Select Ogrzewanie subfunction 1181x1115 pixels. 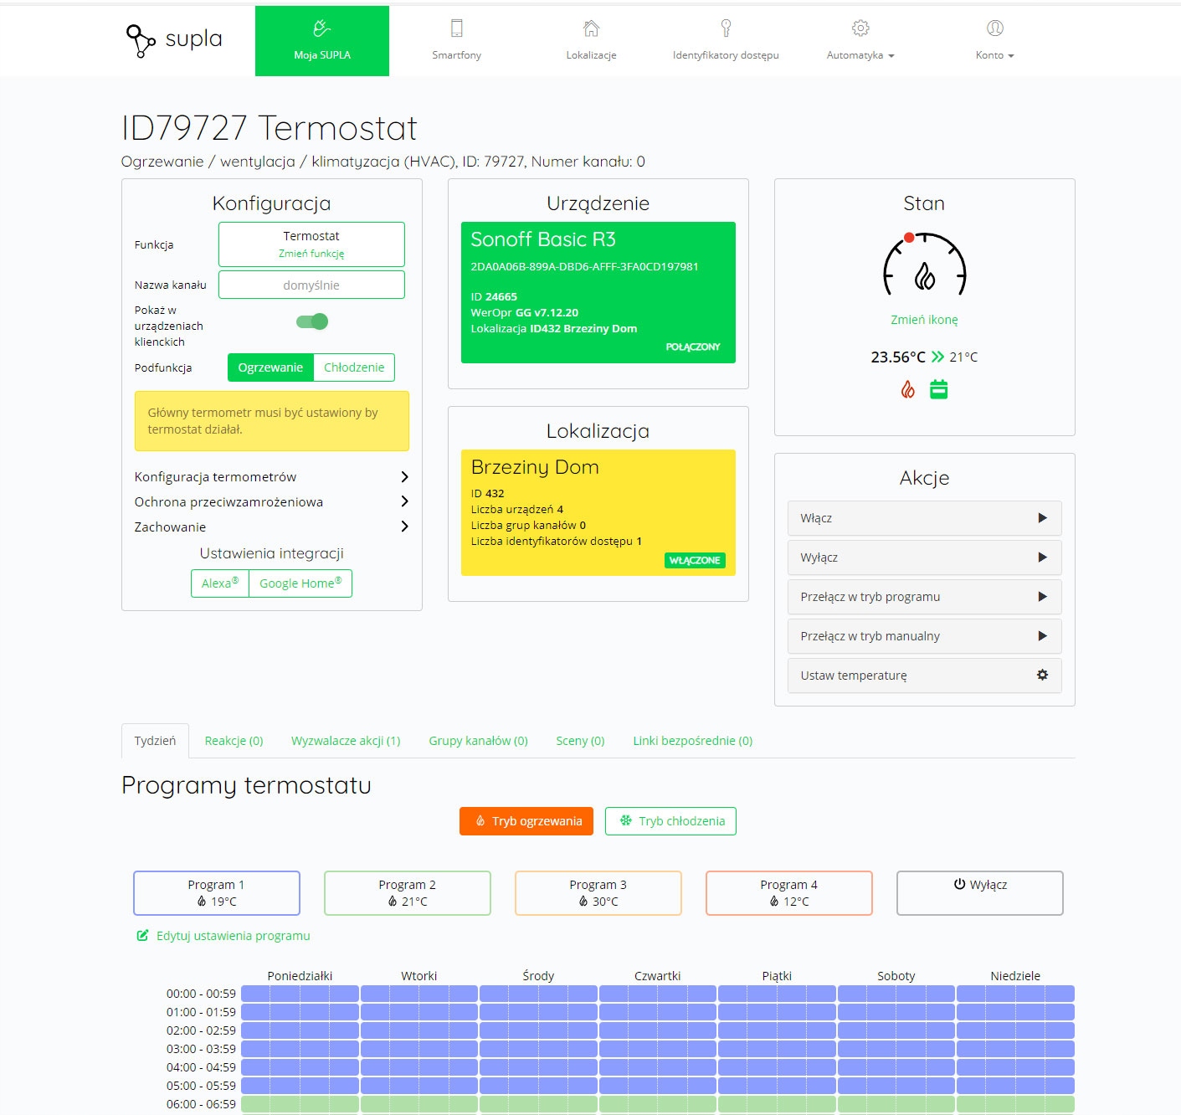pyautogui.click(x=270, y=367)
